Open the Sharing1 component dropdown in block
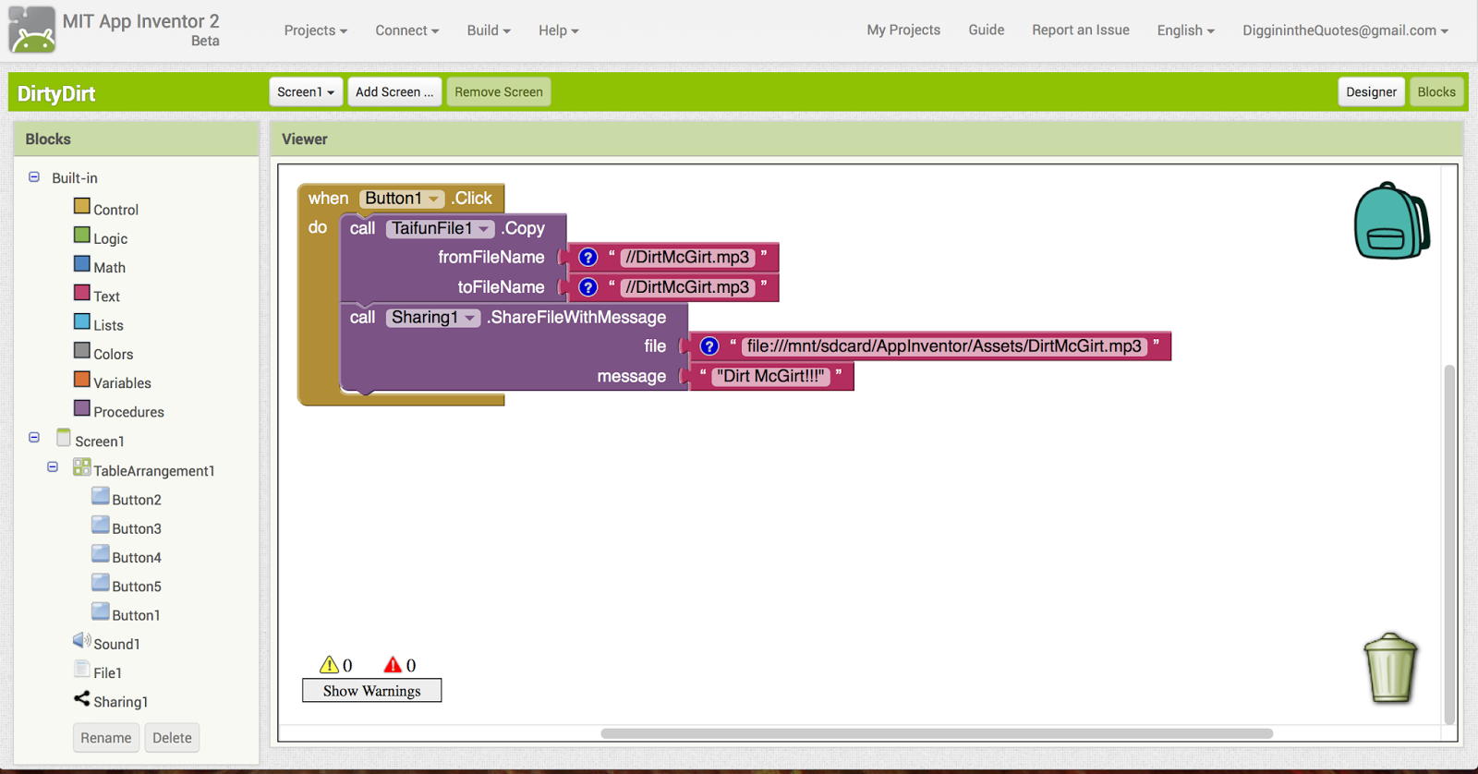 pyautogui.click(x=433, y=317)
